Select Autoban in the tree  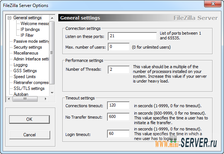[21, 94]
